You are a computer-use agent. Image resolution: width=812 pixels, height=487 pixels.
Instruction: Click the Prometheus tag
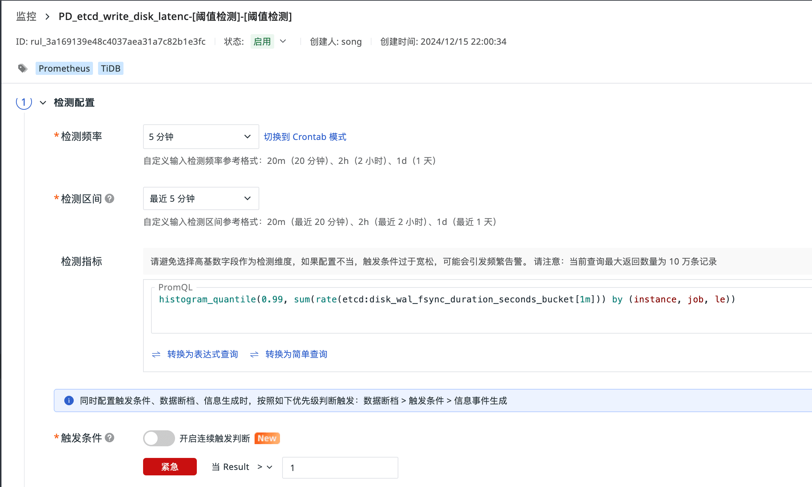click(x=64, y=68)
